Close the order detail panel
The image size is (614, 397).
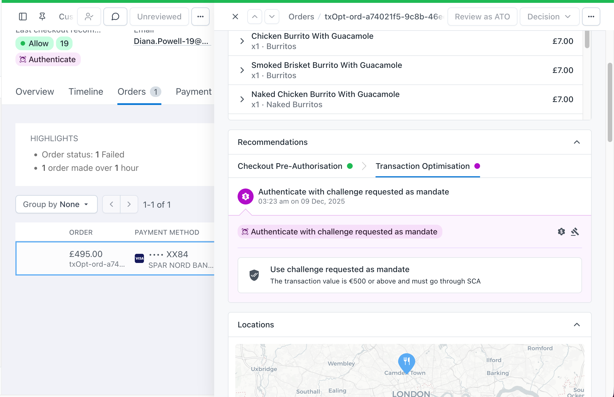coord(235,17)
